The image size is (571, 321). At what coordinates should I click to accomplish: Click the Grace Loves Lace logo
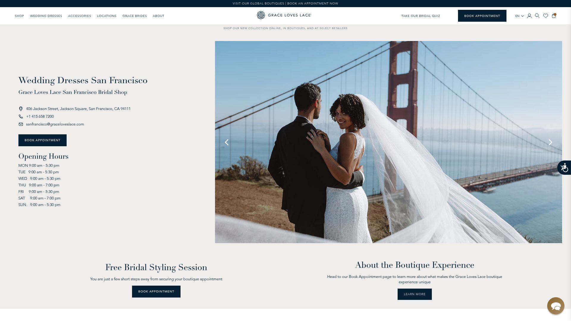tap(284, 15)
